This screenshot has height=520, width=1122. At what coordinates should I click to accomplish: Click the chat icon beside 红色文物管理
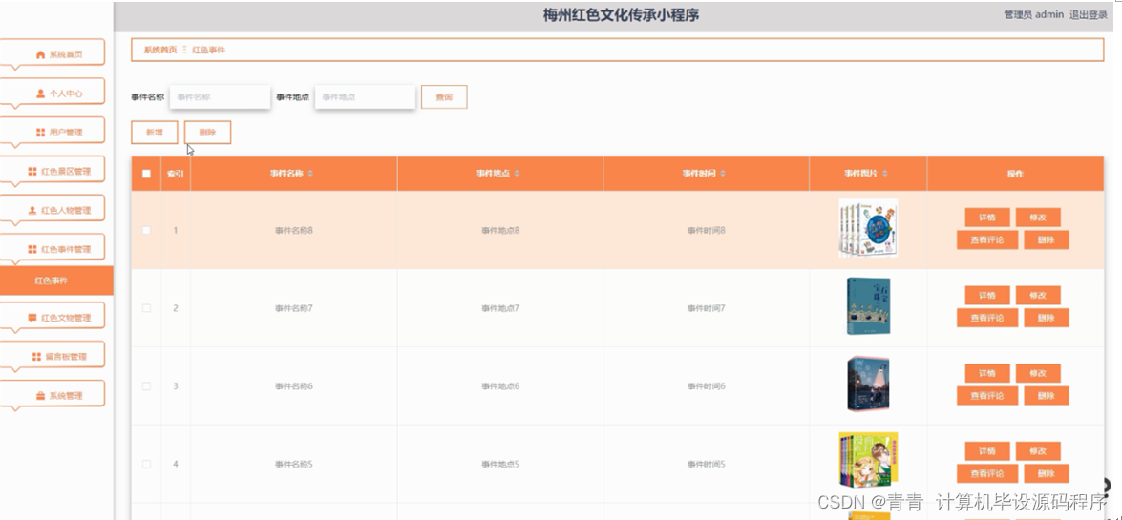point(32,318)
